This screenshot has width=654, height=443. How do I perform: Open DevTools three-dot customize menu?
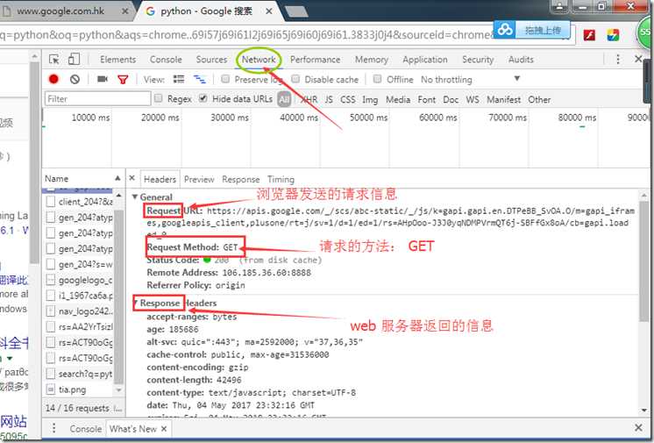[618, 60]
